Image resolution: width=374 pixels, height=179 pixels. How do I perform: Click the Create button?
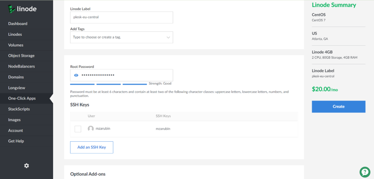tap(339, 107)
